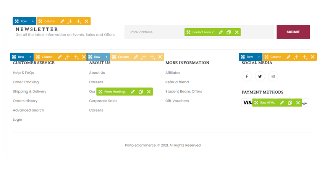Expand the Social Media Row arrow
Image resolution: width=327 pixels, height=170 pixels.
point(259,57)
